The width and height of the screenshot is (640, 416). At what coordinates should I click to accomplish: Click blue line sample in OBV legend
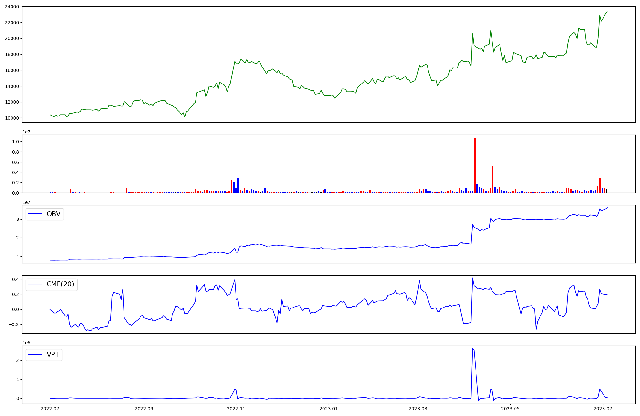click(35, 214)
